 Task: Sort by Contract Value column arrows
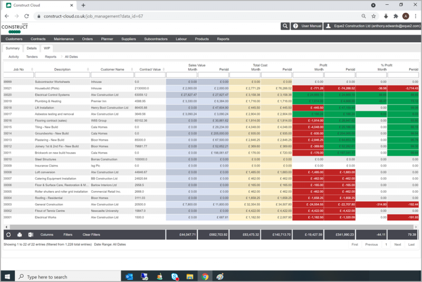164,70
